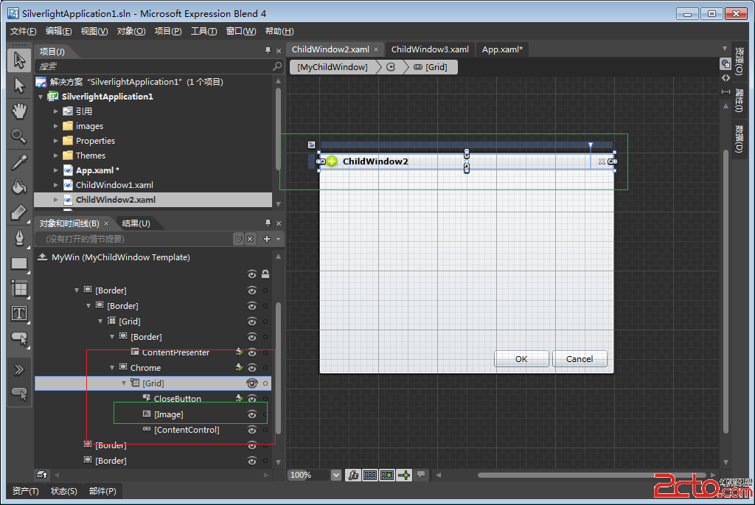Expand the images folder
The height and width of the screenshot is (505, 755).
(55, 126)
